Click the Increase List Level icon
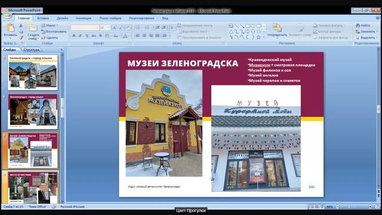Viewport: 382px width, 215px height. pos(164,28)
